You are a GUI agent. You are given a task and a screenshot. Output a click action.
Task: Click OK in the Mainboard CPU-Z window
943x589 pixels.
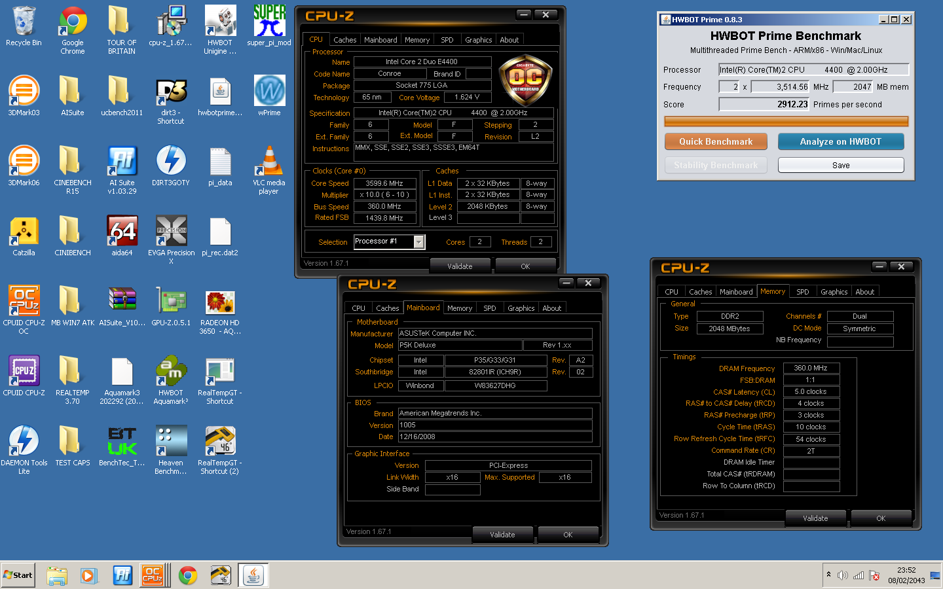[568, 535]
